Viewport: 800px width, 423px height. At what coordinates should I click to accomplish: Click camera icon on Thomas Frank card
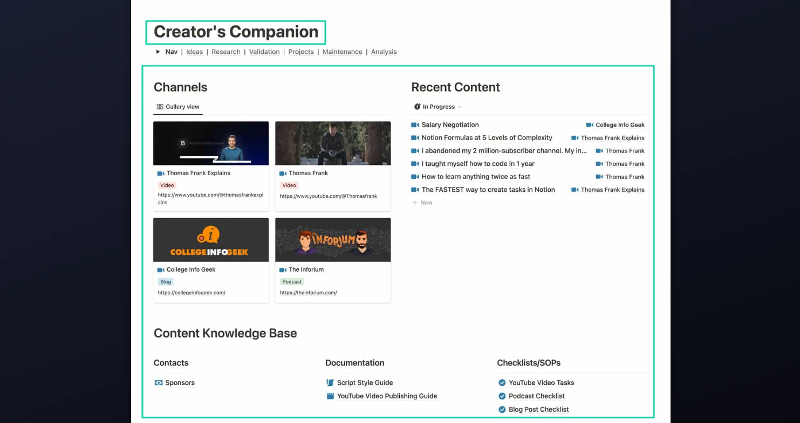283,174
